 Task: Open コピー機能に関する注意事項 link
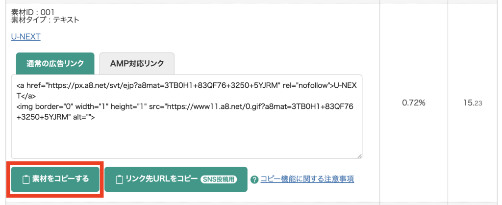point(307,179)
